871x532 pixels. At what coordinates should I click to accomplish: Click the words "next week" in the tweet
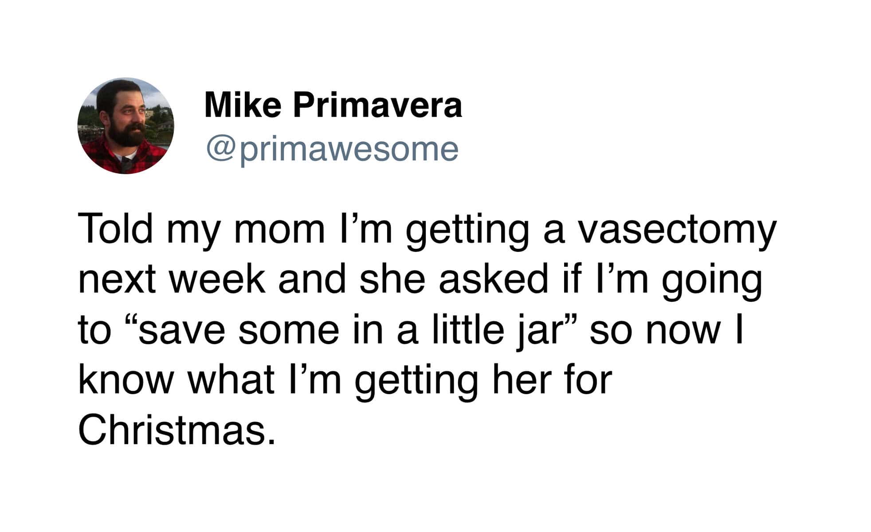[172, 280]
